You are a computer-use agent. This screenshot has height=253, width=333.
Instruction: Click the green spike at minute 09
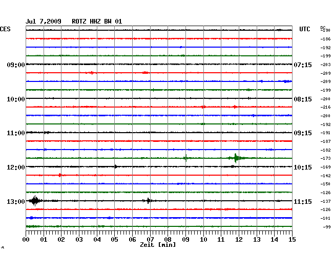pos(186,158)
